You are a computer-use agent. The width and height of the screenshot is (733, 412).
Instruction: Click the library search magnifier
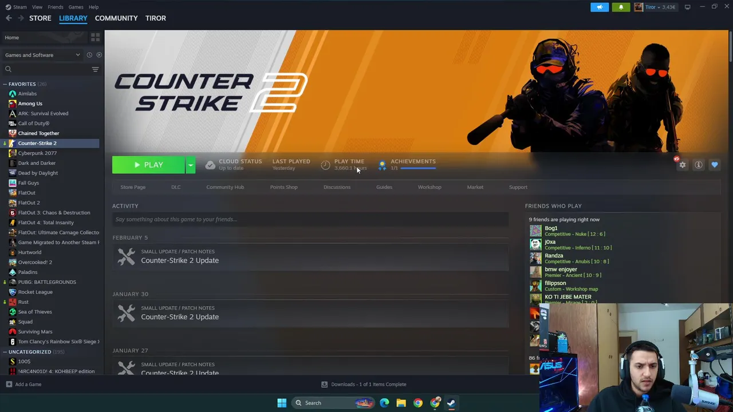point(8,69)
